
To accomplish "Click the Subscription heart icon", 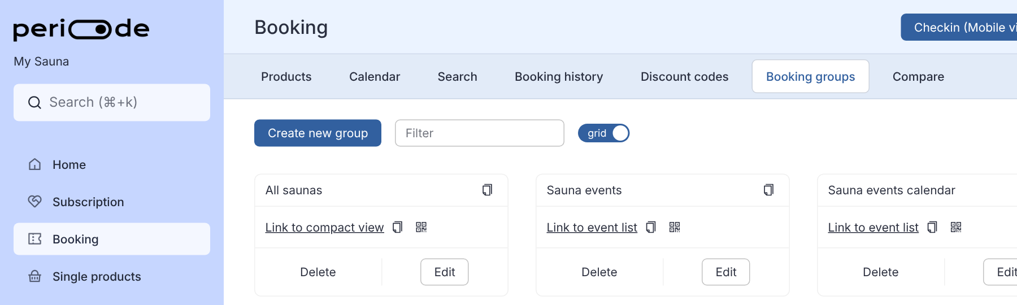I will coord(35,202).
